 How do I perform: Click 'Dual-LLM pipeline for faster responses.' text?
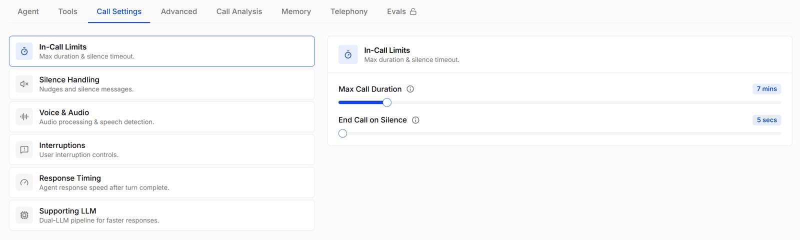point(99,220)
